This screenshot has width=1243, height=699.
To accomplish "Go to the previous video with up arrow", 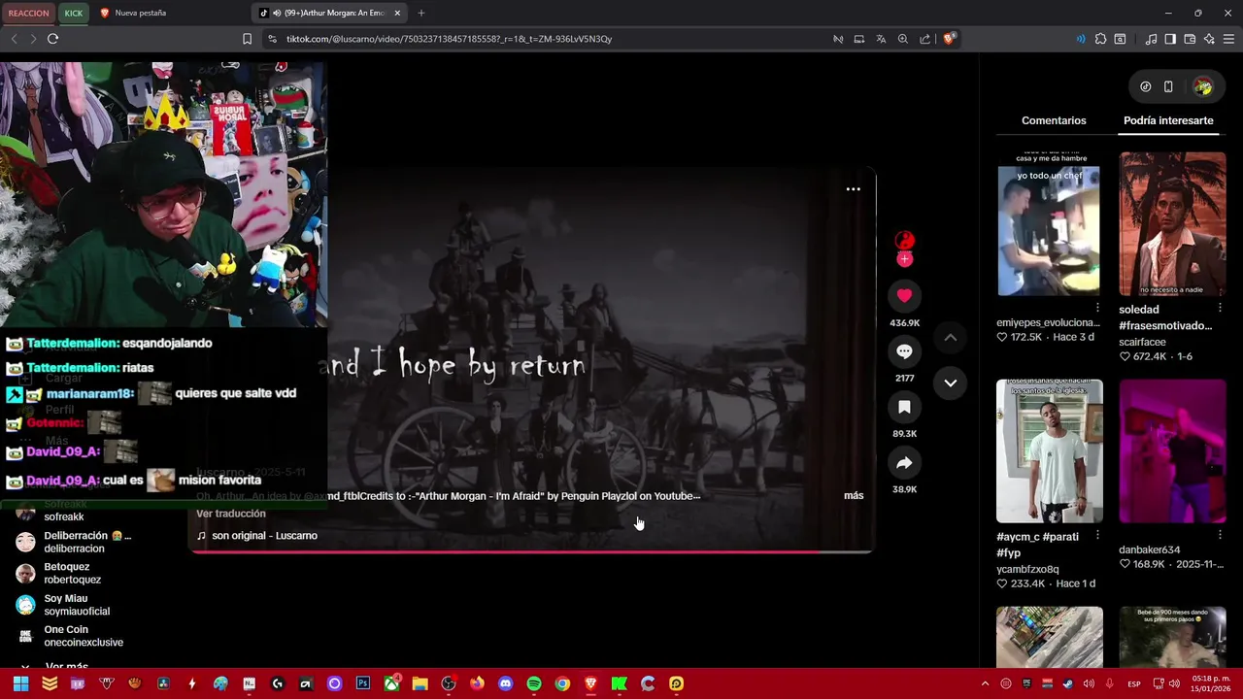I will [x=951, y=337].
